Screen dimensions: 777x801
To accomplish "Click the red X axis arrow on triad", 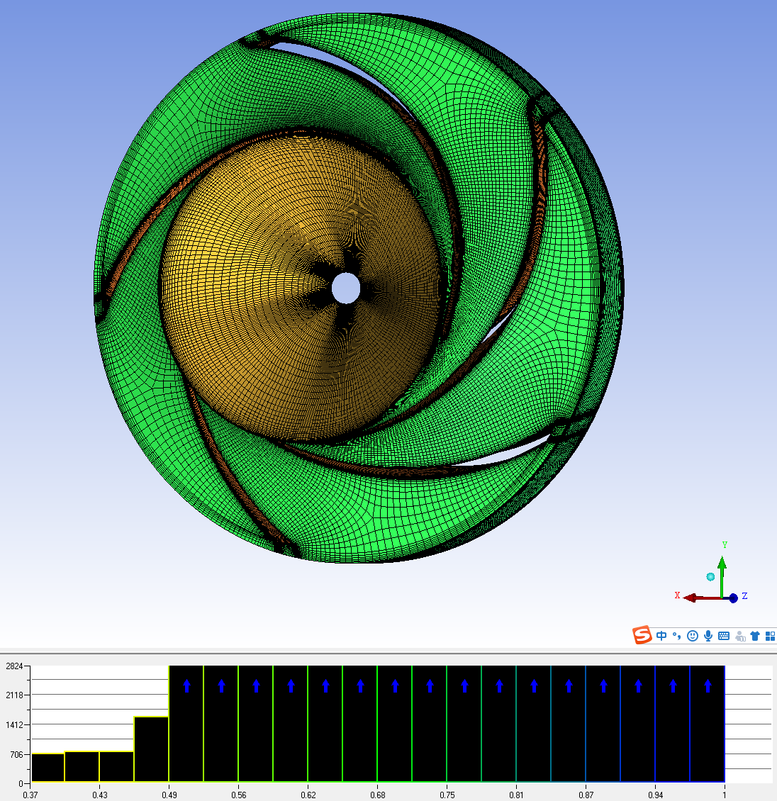I will pos(691,598).
